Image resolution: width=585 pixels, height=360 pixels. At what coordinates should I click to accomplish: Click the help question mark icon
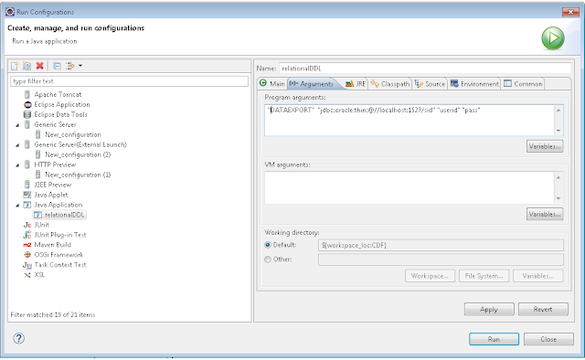18,338
